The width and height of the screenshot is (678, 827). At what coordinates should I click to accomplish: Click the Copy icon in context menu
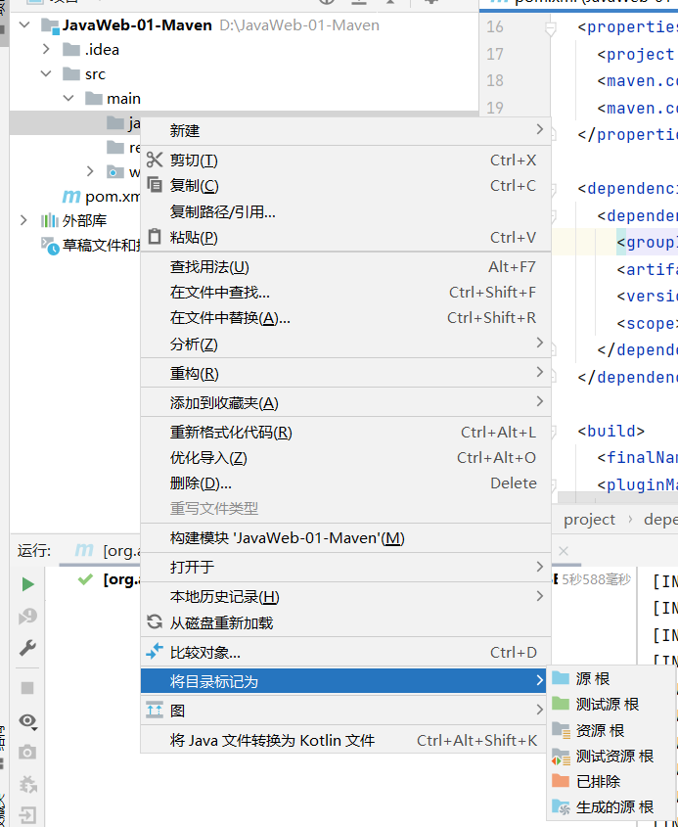point(155,185)
